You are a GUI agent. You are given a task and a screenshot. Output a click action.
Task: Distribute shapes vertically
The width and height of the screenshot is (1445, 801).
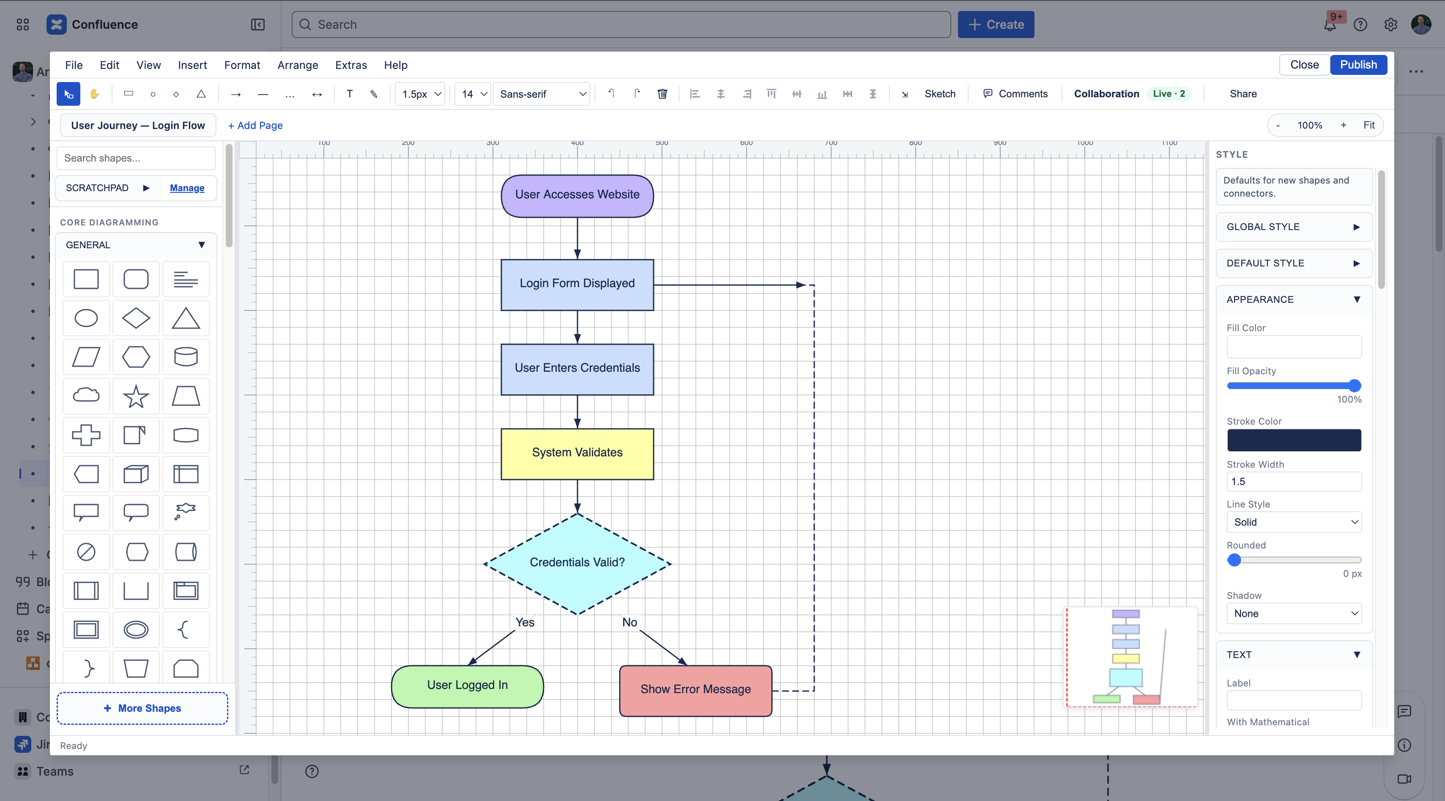pos(873,94)
